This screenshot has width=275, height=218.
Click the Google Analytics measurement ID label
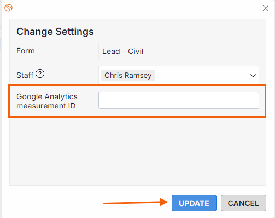tap(47, 101)
